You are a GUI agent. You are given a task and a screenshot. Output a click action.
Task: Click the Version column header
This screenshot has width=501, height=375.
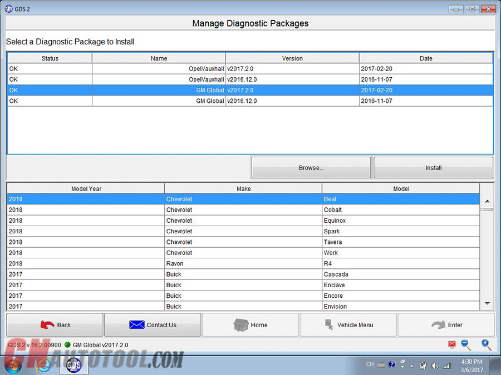pyautogui.click(x=292, y=58)
